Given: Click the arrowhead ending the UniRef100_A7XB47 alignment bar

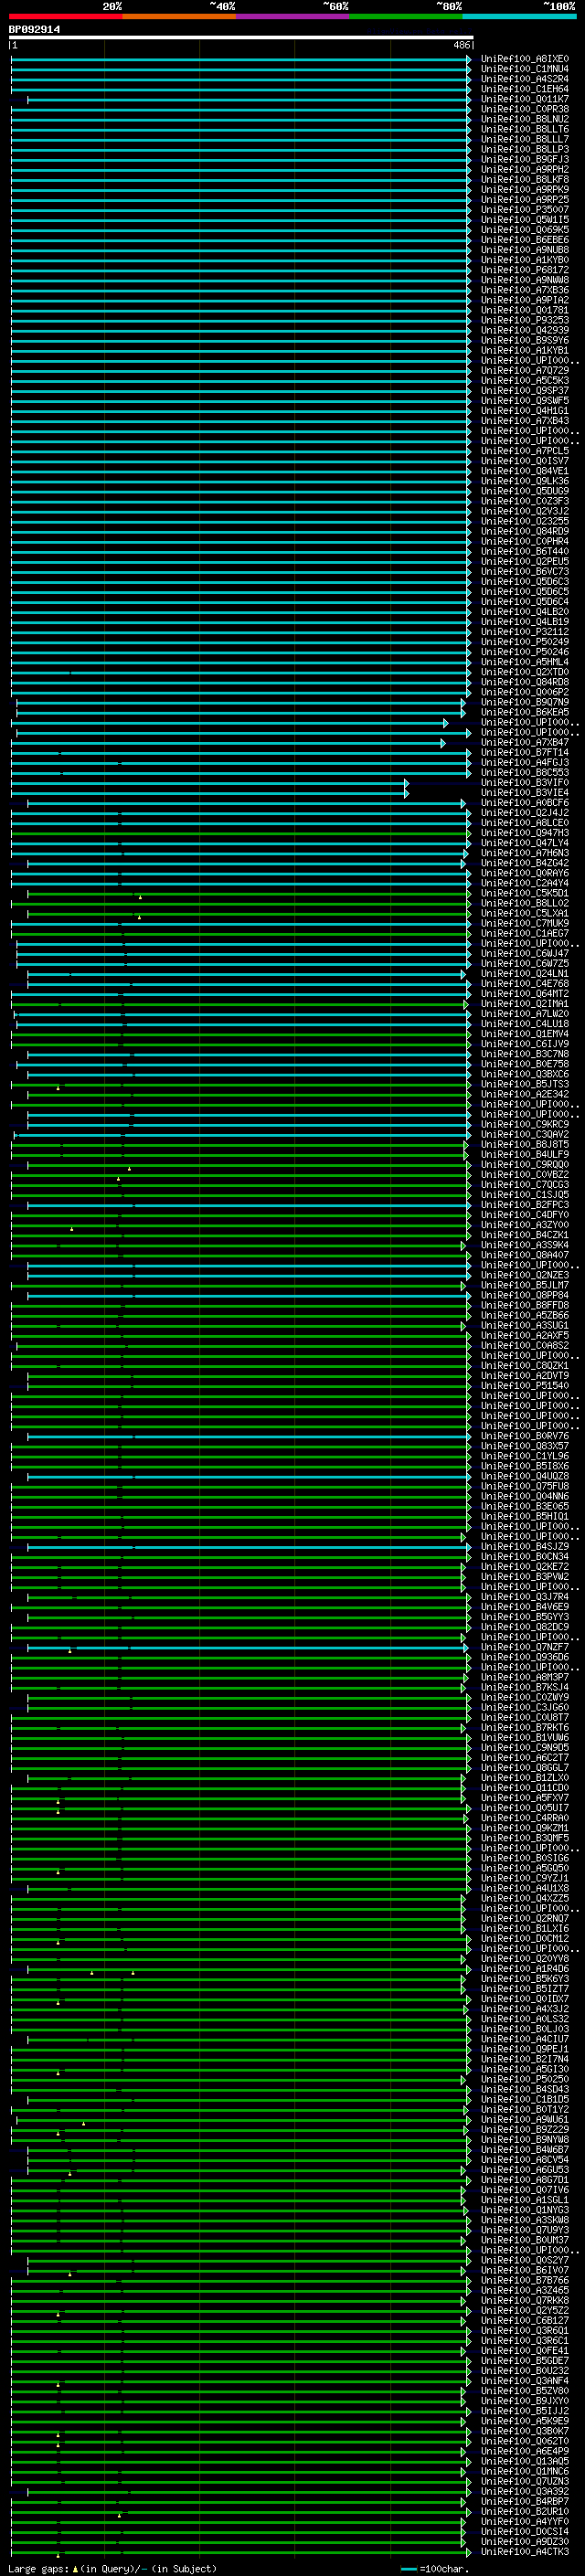Looking at the screenshot, I should 442,743.
